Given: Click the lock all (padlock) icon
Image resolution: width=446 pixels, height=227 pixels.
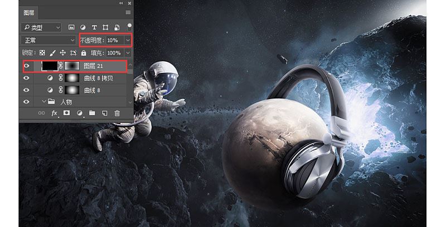Looking at the screenshot, I should (84, 53).
